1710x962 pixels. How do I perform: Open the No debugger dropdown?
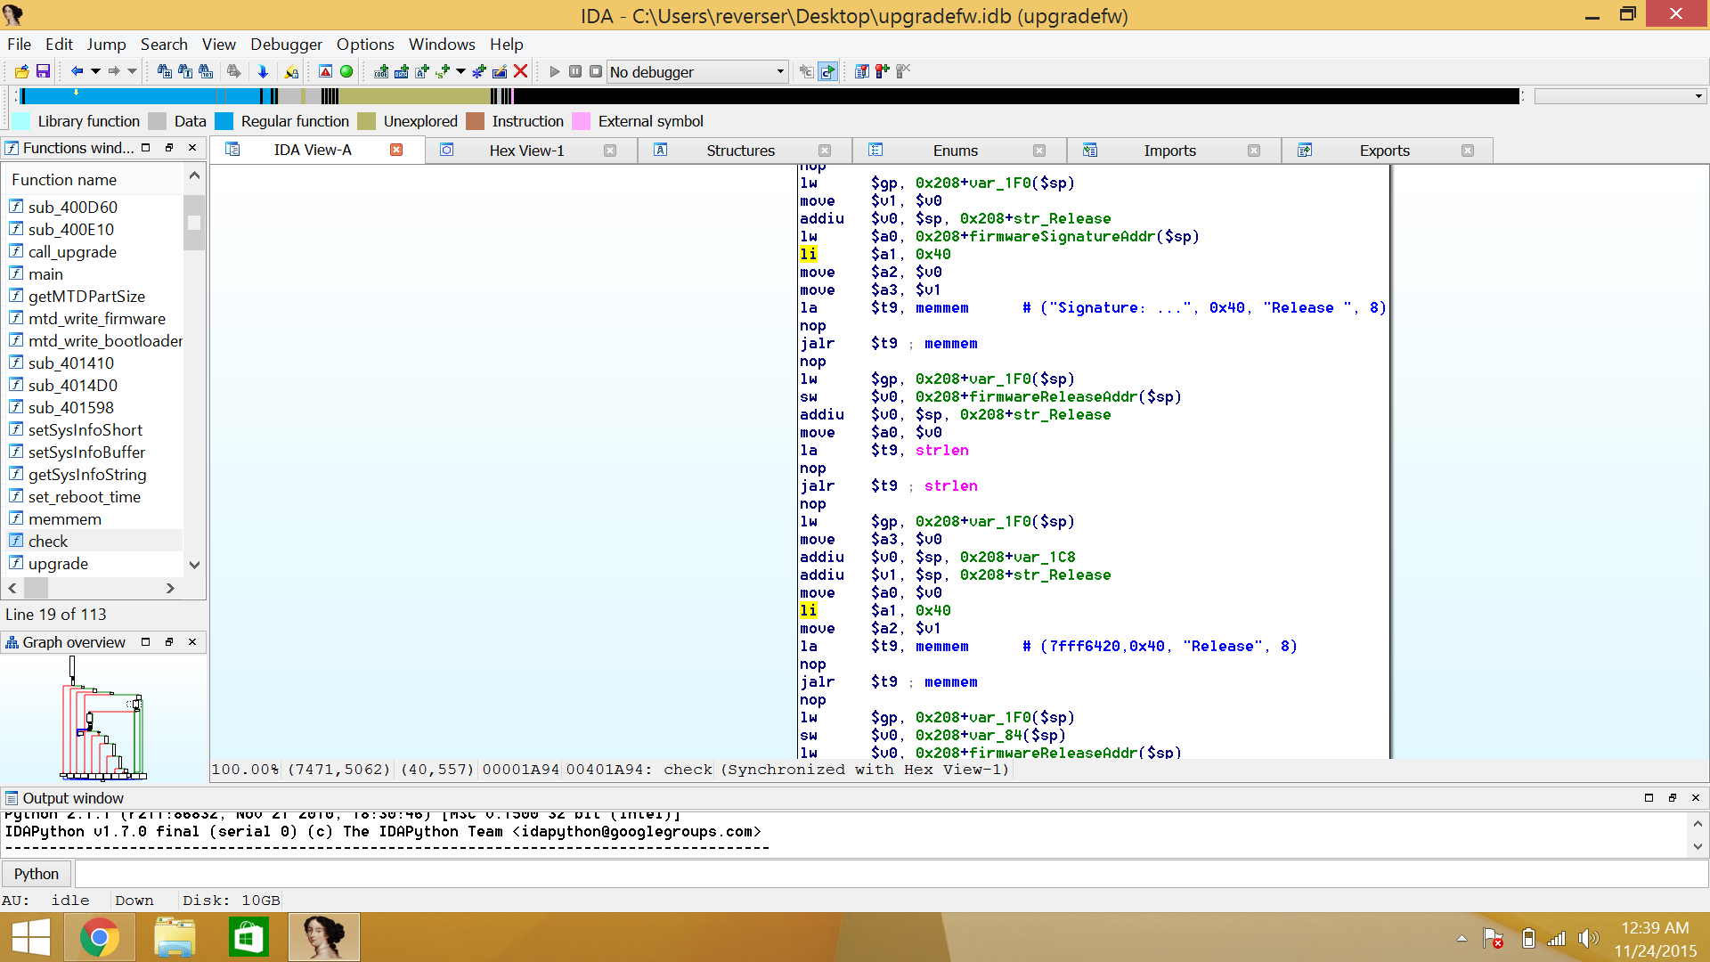(x=780, y=71)
